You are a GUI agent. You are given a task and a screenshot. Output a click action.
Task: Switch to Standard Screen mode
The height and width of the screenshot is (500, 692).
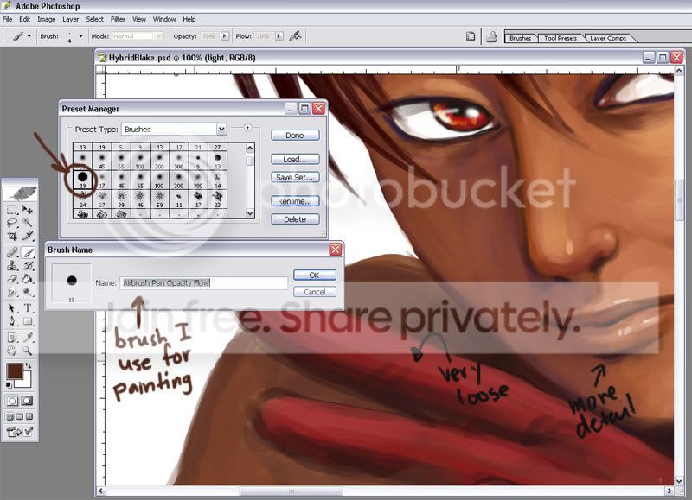point(10,416)
